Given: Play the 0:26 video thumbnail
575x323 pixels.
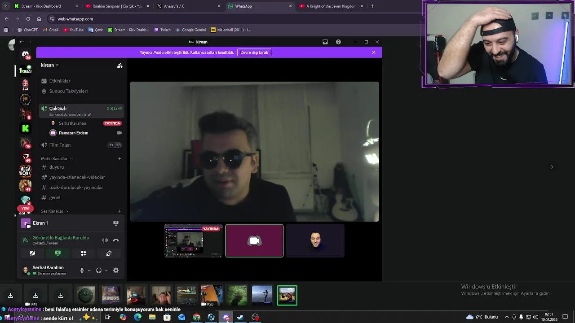Looking at the screenshot, I should click(212, 295).
